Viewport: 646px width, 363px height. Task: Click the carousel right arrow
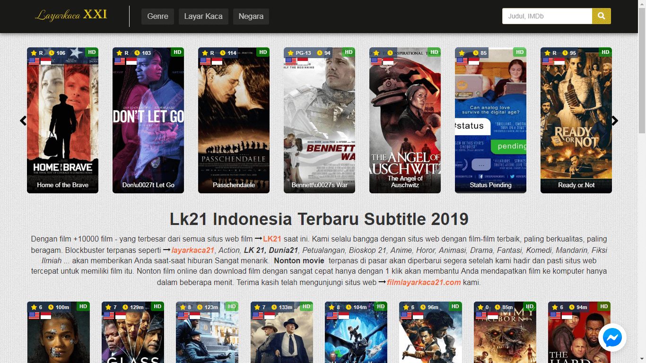[615, 121]
